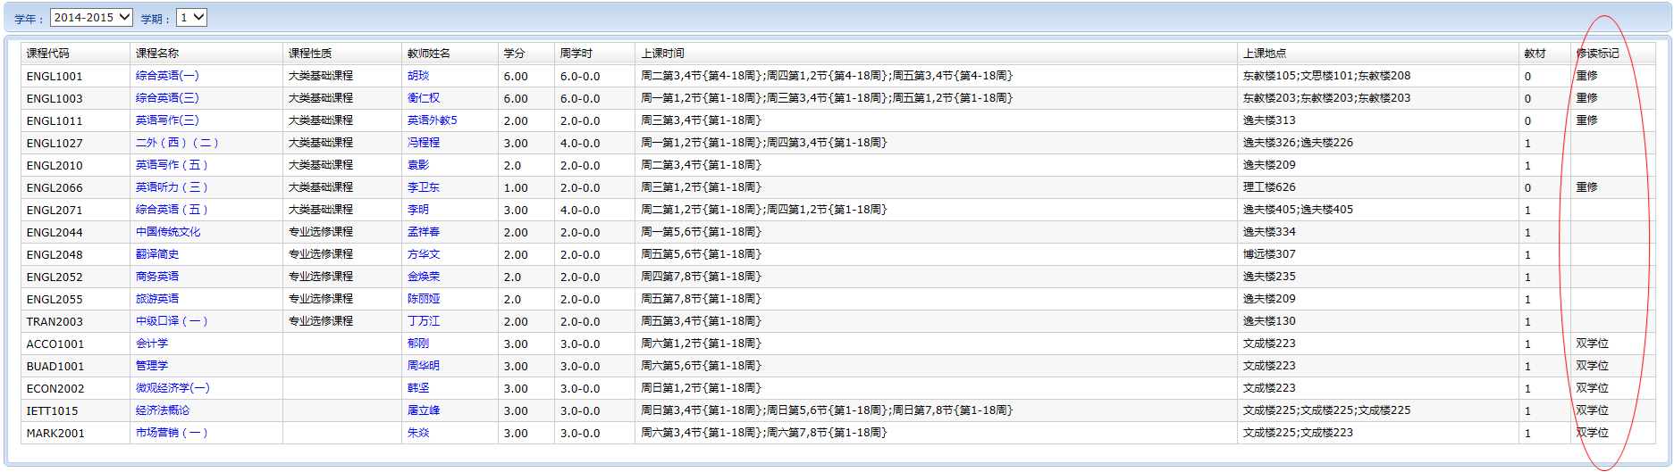1674x472 pixels.
Task: Open the 英语写作(三) course link
Action: [167, 120]
